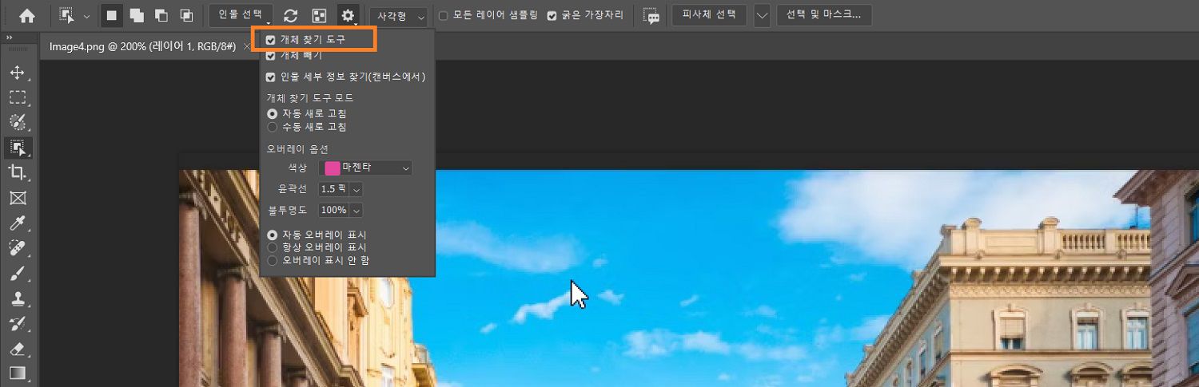The width and height of the screenshot is (1199, 387).
Task: Switch to the Image4.png document tab
Action: tap(141, 46)
